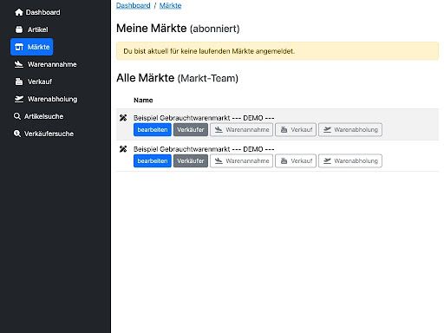The width and height of the screenshot is (444, 333).
Task: Open Verkäufer for the second market
Action: tap(191, 161)
